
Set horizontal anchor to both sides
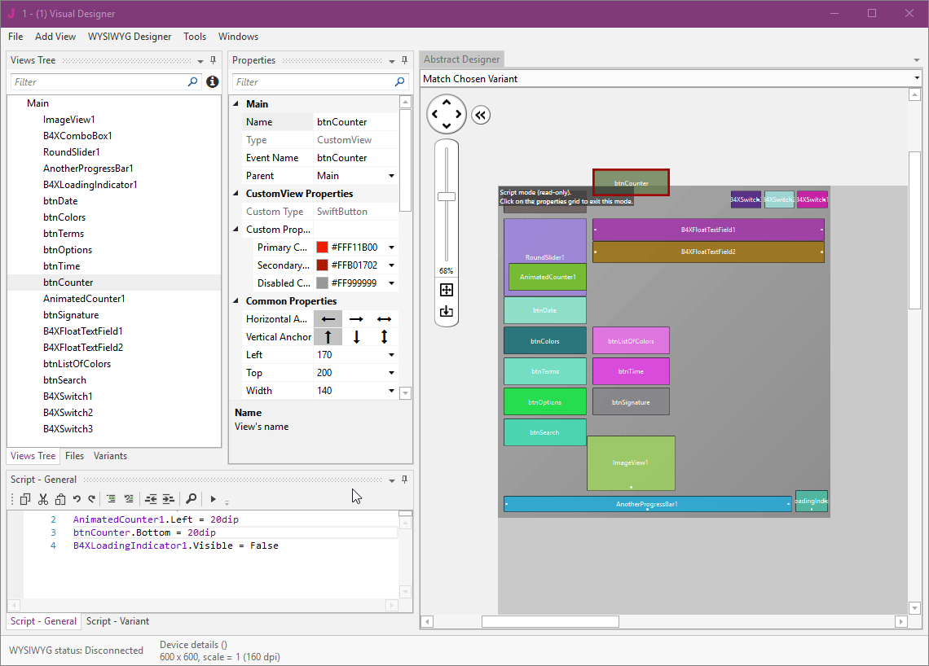point(384,319)
